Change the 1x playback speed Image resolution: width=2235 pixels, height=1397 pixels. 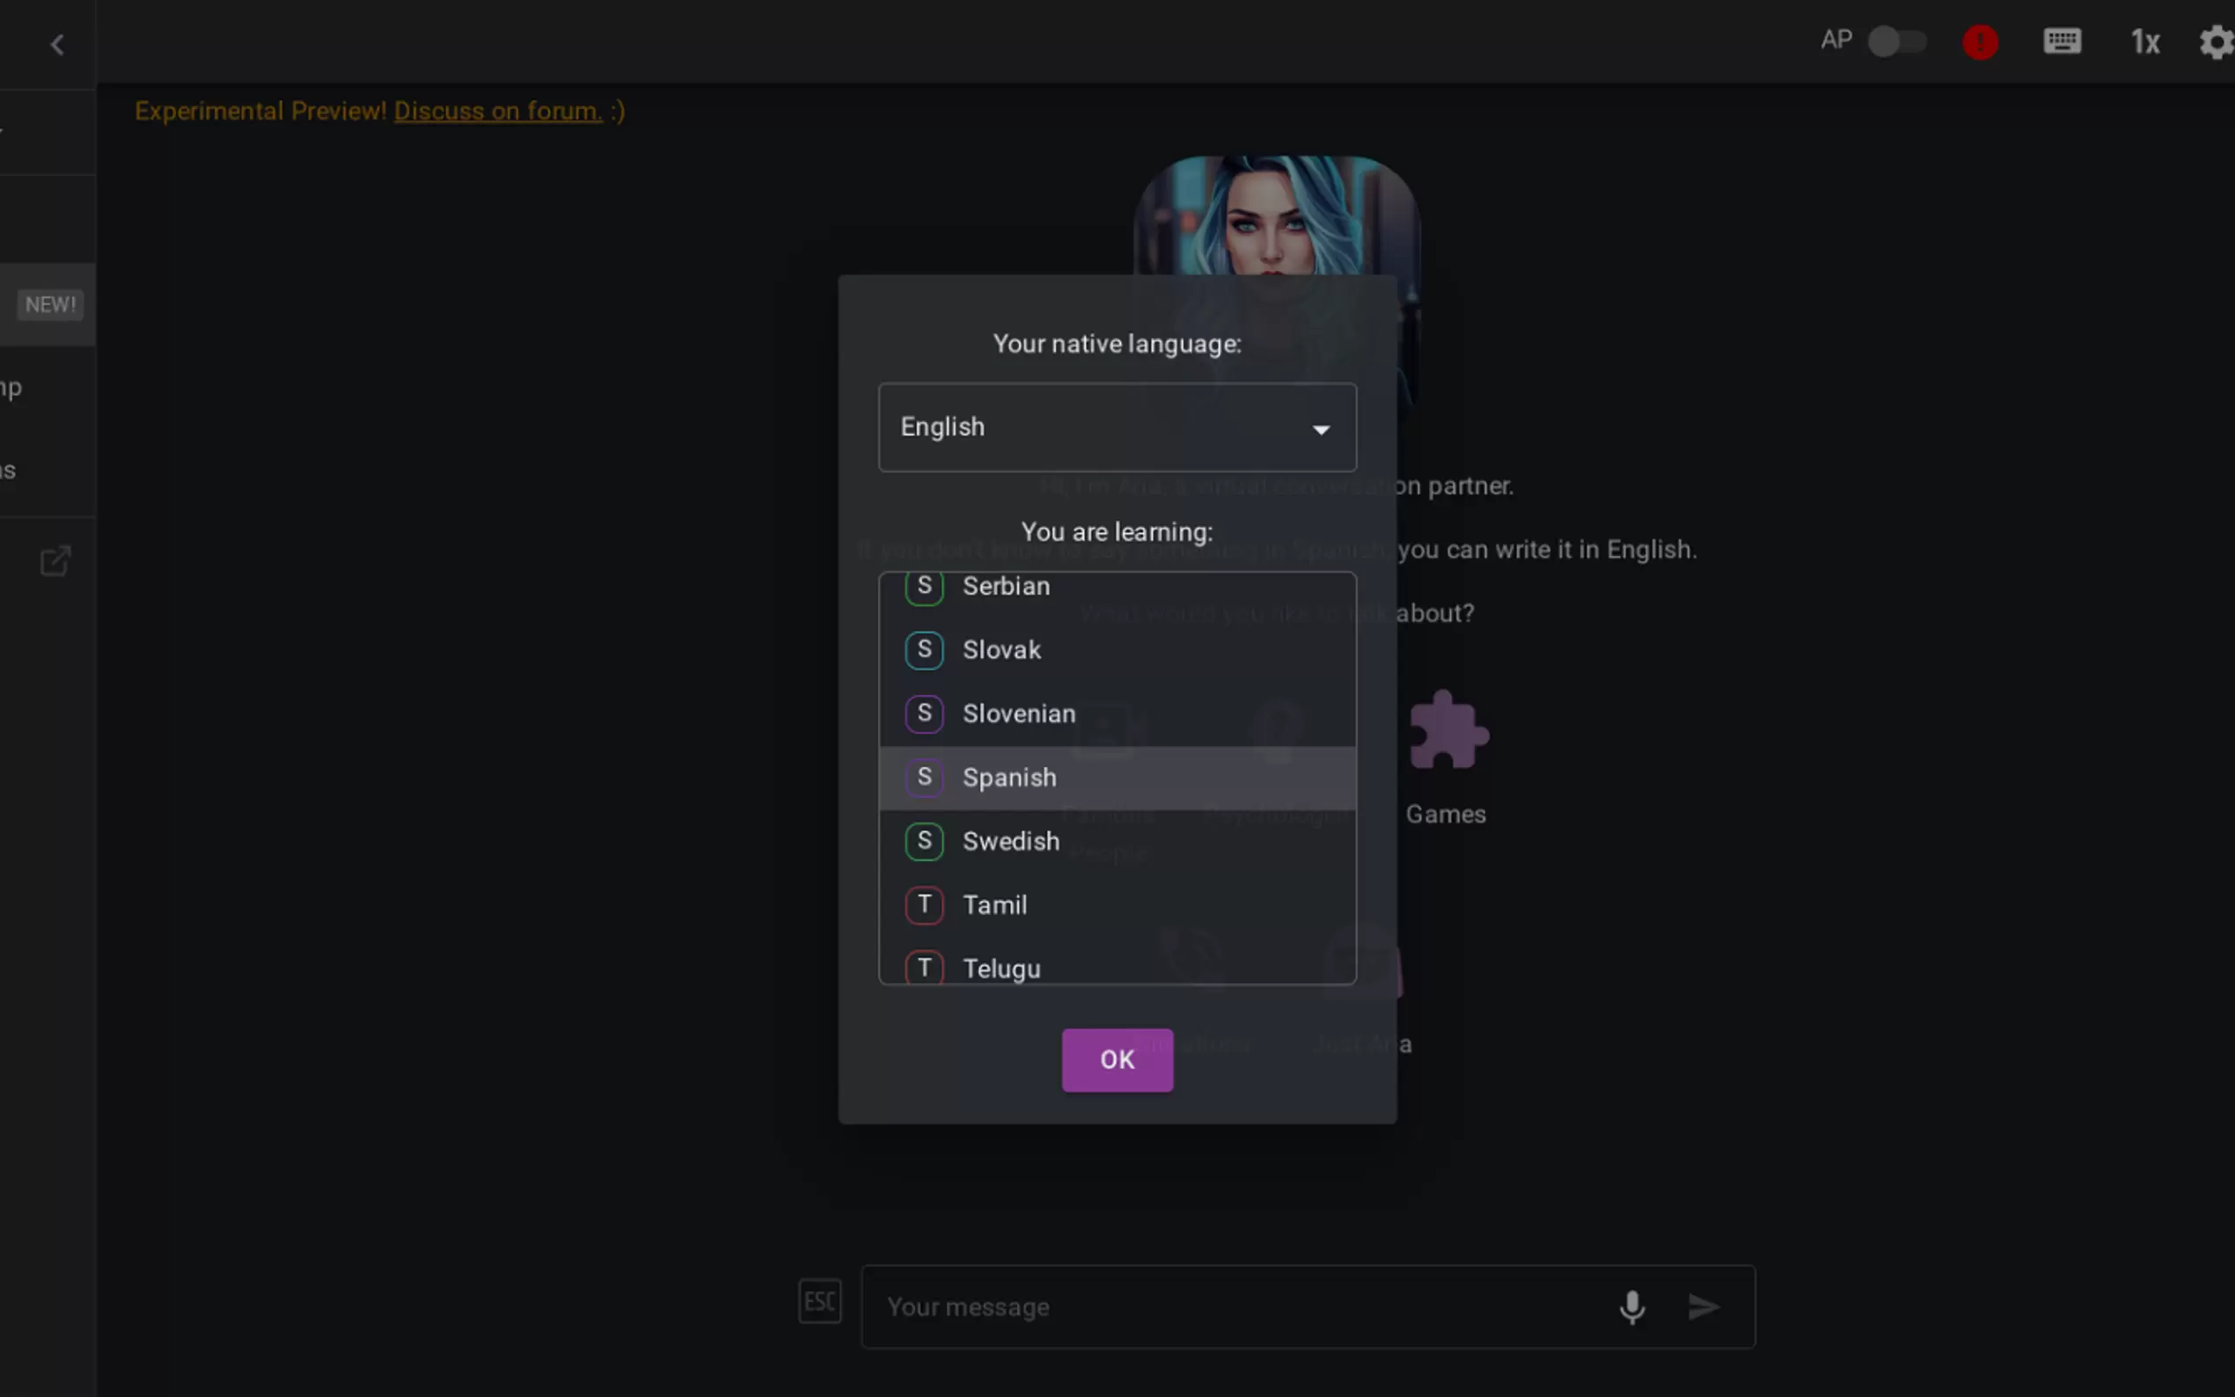tap(2144, 42)
